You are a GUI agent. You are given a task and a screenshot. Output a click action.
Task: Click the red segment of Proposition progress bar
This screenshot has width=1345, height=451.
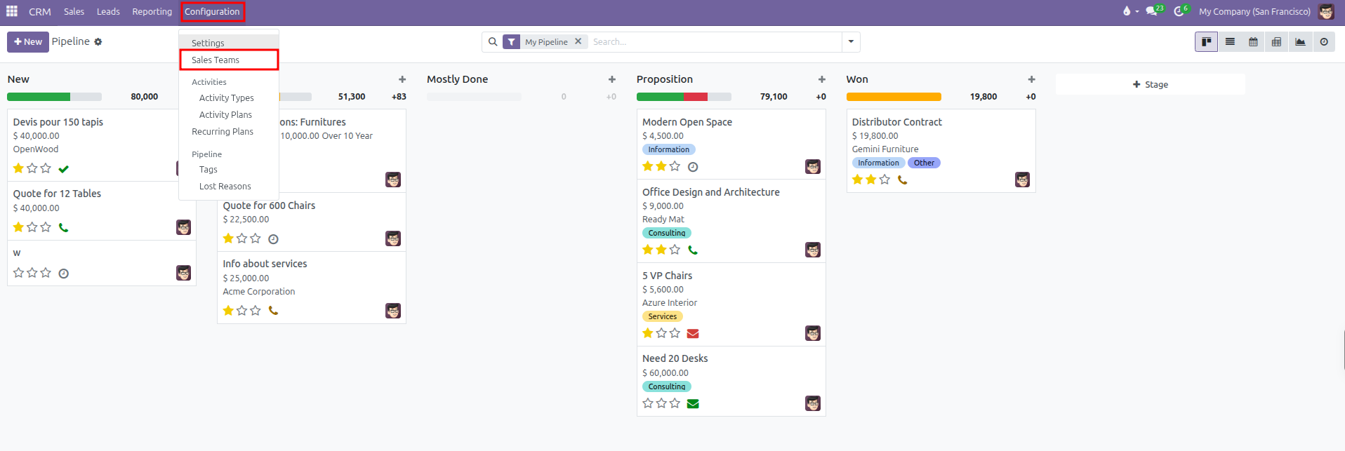pyautogui.click(x=696, y=97)
